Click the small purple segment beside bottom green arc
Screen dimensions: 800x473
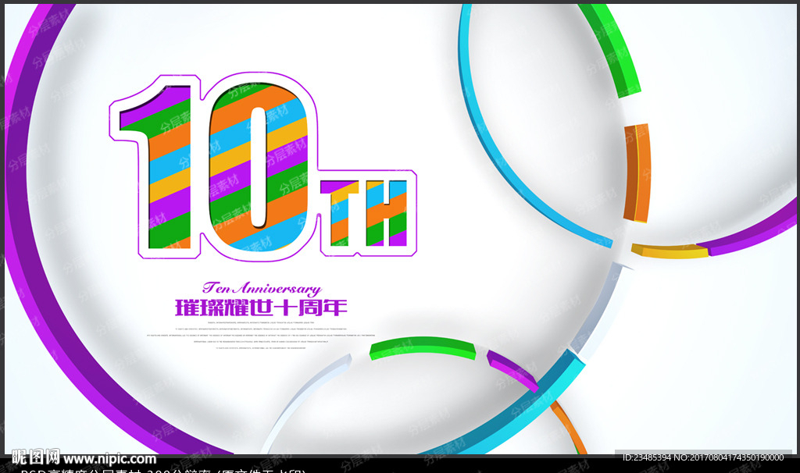pyautogui.click(x=512, y=370)
